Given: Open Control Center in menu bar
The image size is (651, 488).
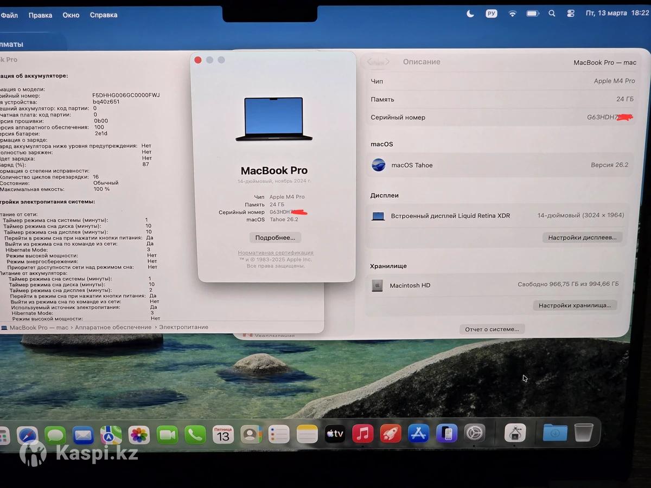Looking at the screenshot, I should click(x=570, y=14).
